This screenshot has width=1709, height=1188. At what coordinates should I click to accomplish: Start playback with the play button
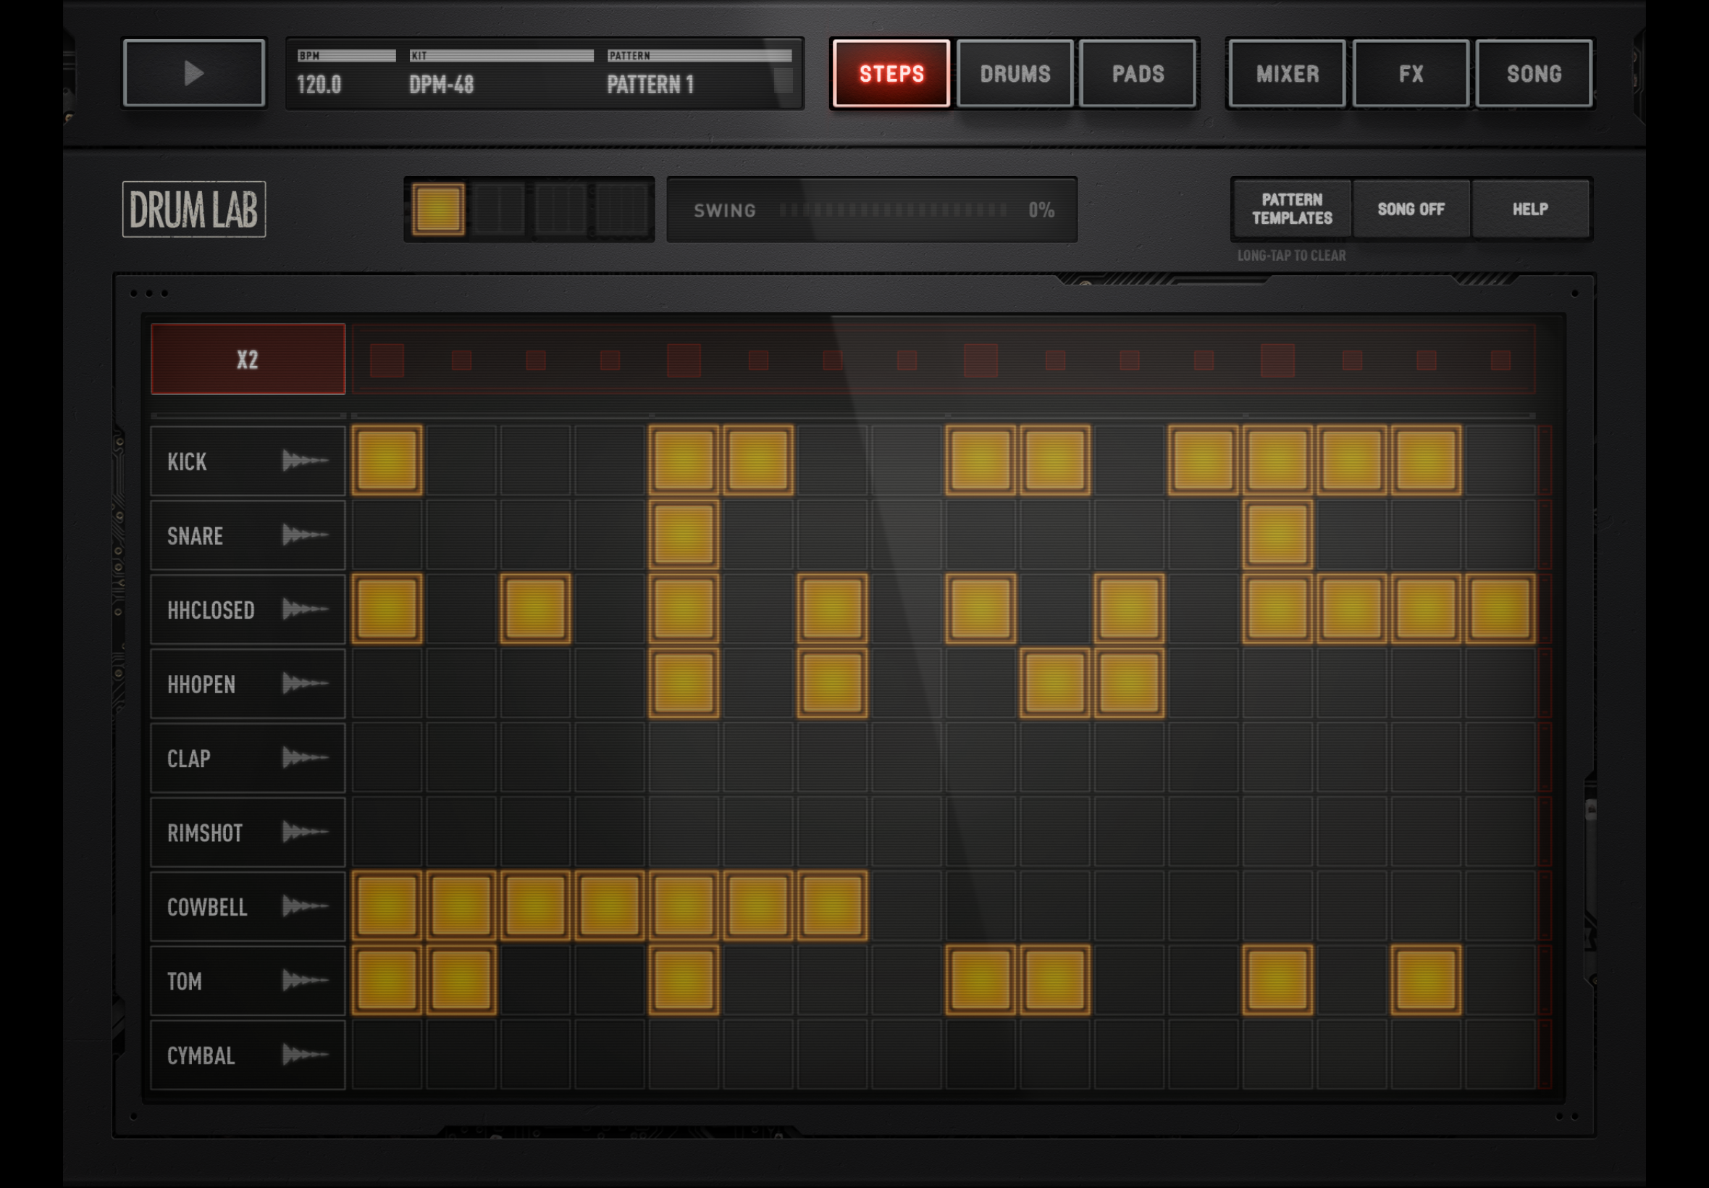[x=194, y=73]
